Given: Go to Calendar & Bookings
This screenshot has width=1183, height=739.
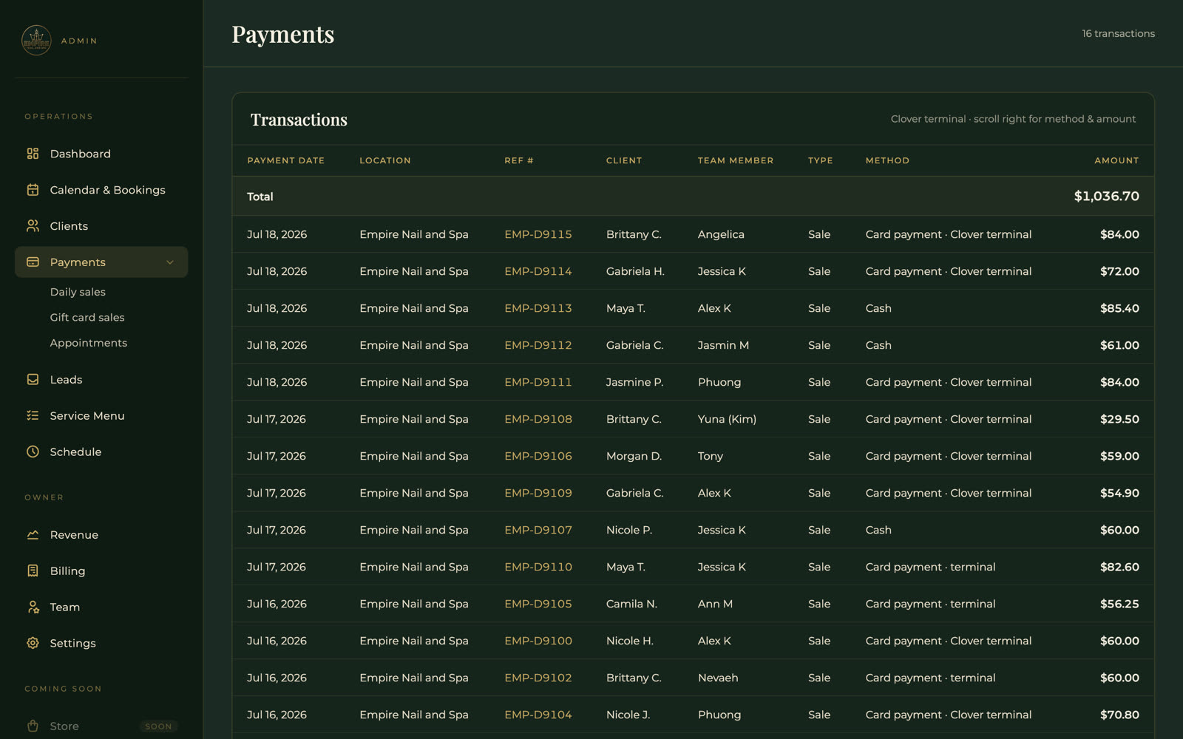Looking at the screenshot, I should pos(101,190).
